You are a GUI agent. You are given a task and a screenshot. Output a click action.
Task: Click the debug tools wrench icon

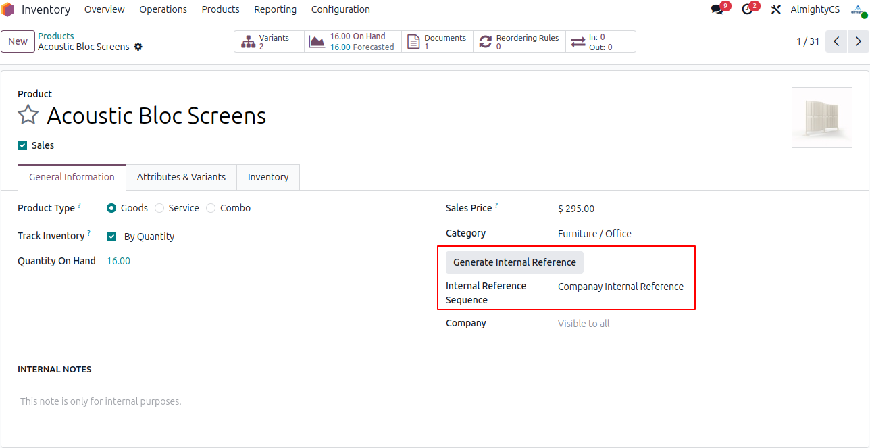click(776, 9)
